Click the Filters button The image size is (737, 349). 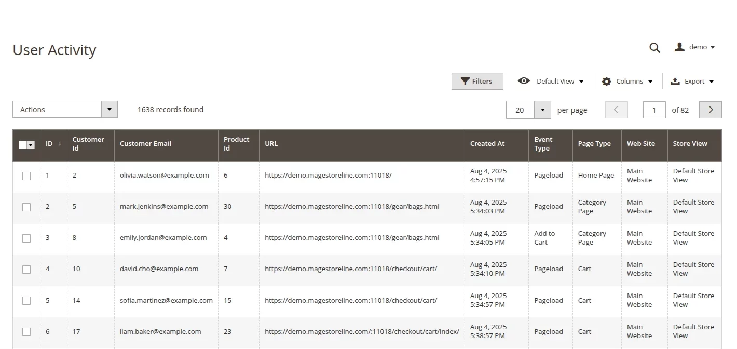(x=477, y=81)
